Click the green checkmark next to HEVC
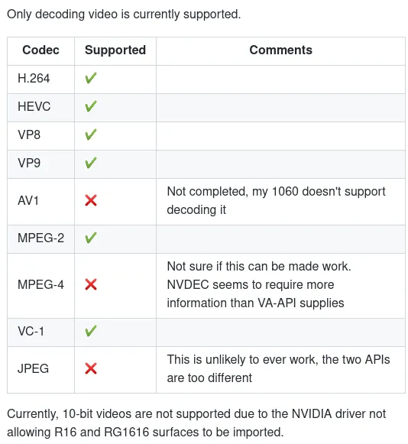 (91, 107)
